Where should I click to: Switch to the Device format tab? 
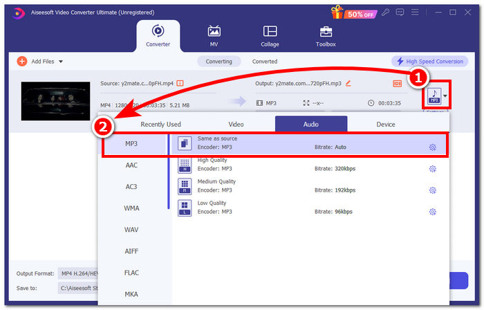pyautogui.click(x=386, y=125)
